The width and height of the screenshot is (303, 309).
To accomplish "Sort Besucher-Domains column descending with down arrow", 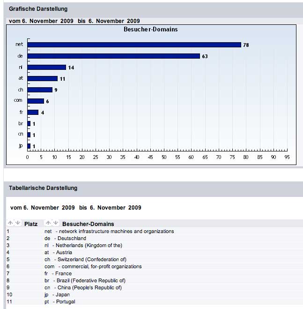I will click(55, 224).
